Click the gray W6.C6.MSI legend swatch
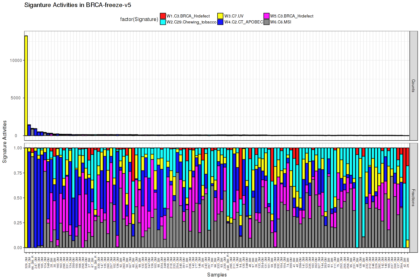The height and width of the screenshot is (280, 420). point(266,22)
